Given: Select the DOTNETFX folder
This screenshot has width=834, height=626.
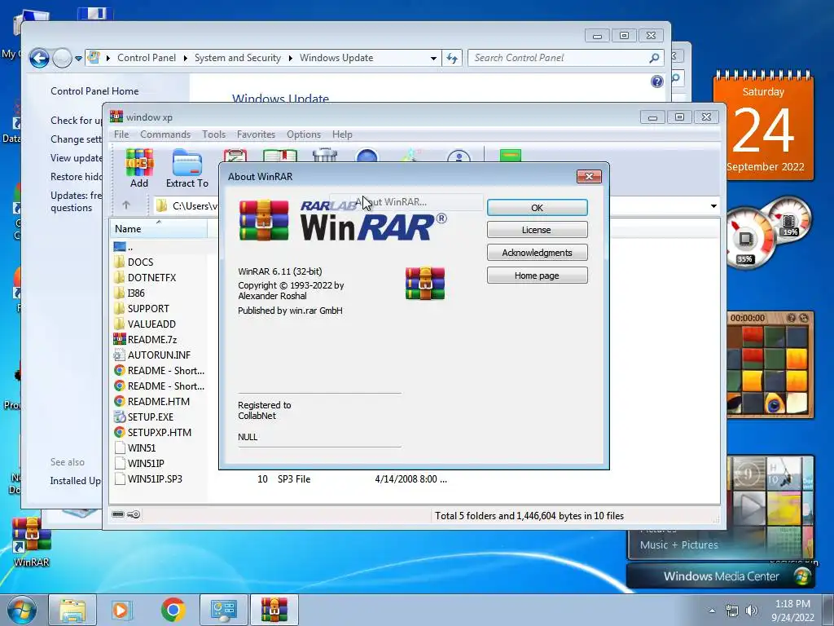Looking at the screenshot, I should (x=145, y=277).
